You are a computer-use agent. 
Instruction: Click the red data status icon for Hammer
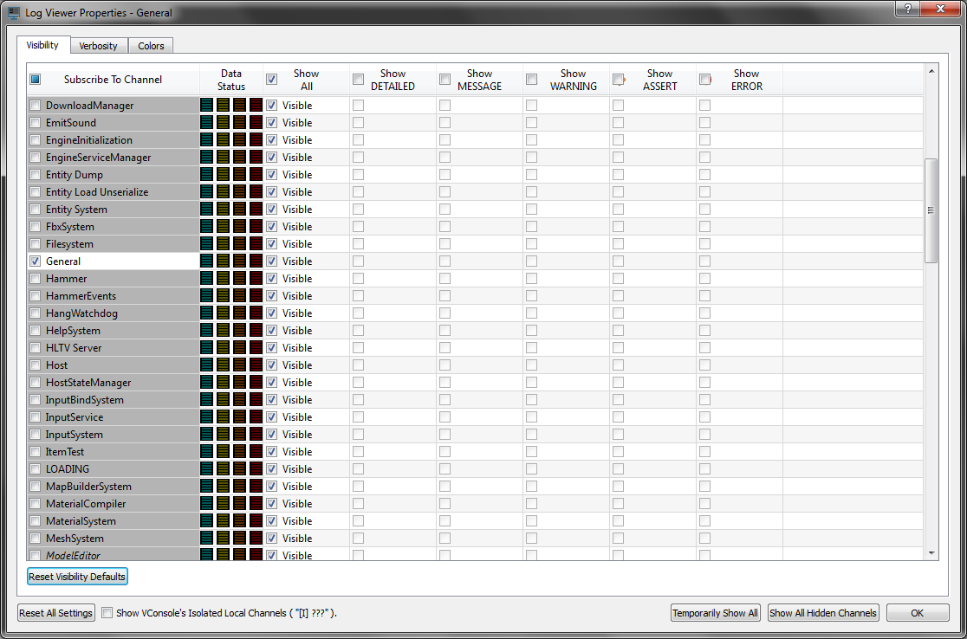click(x=256, y=278)
